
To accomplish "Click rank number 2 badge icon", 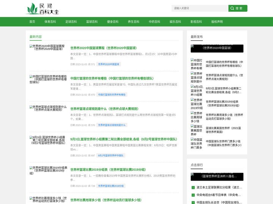I will coord(193,195).
